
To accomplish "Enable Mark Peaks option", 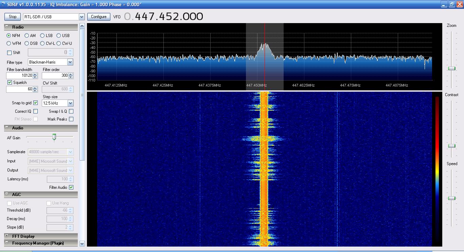I will point(71,119).
